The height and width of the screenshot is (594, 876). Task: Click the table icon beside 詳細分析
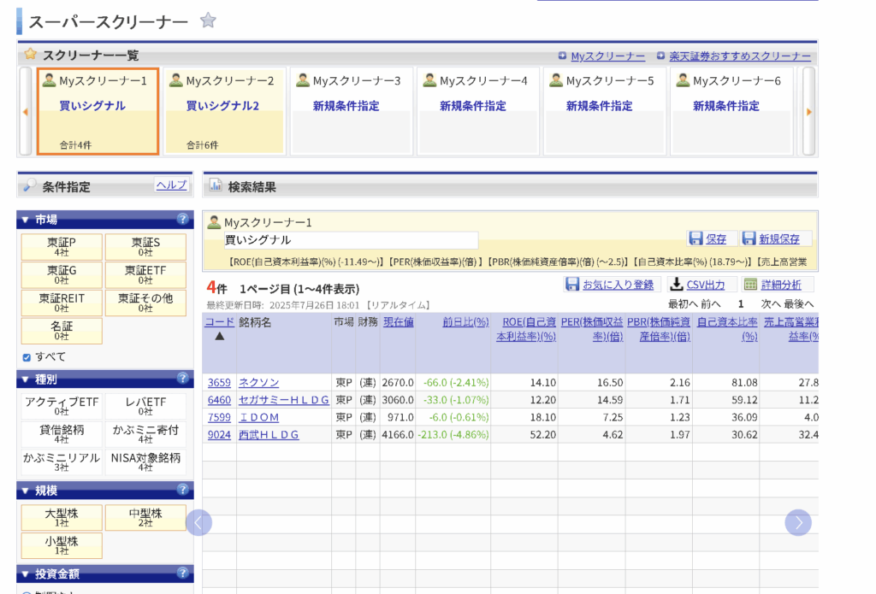pos(750,285)
